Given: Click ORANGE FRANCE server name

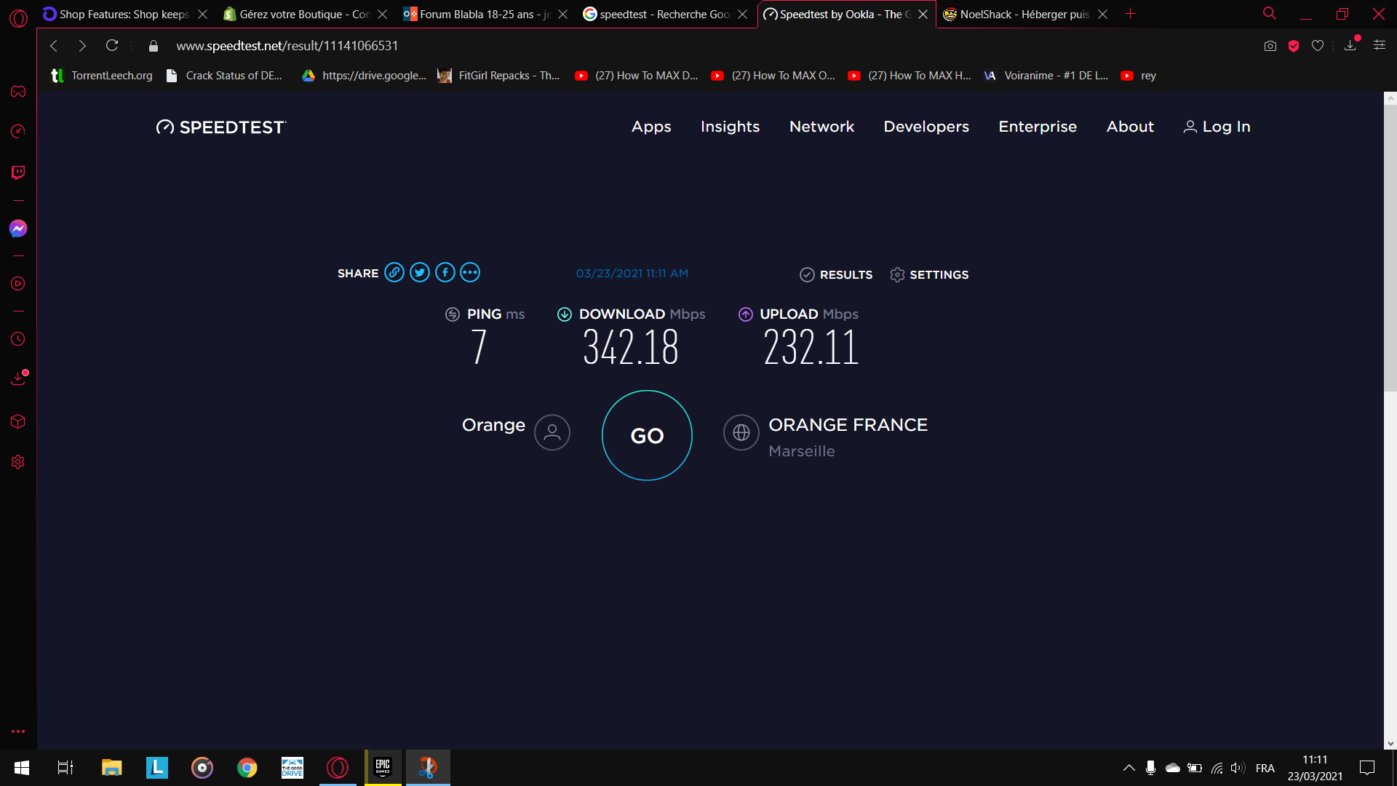Looking at the screenshot, I should [x=848, y=425].
